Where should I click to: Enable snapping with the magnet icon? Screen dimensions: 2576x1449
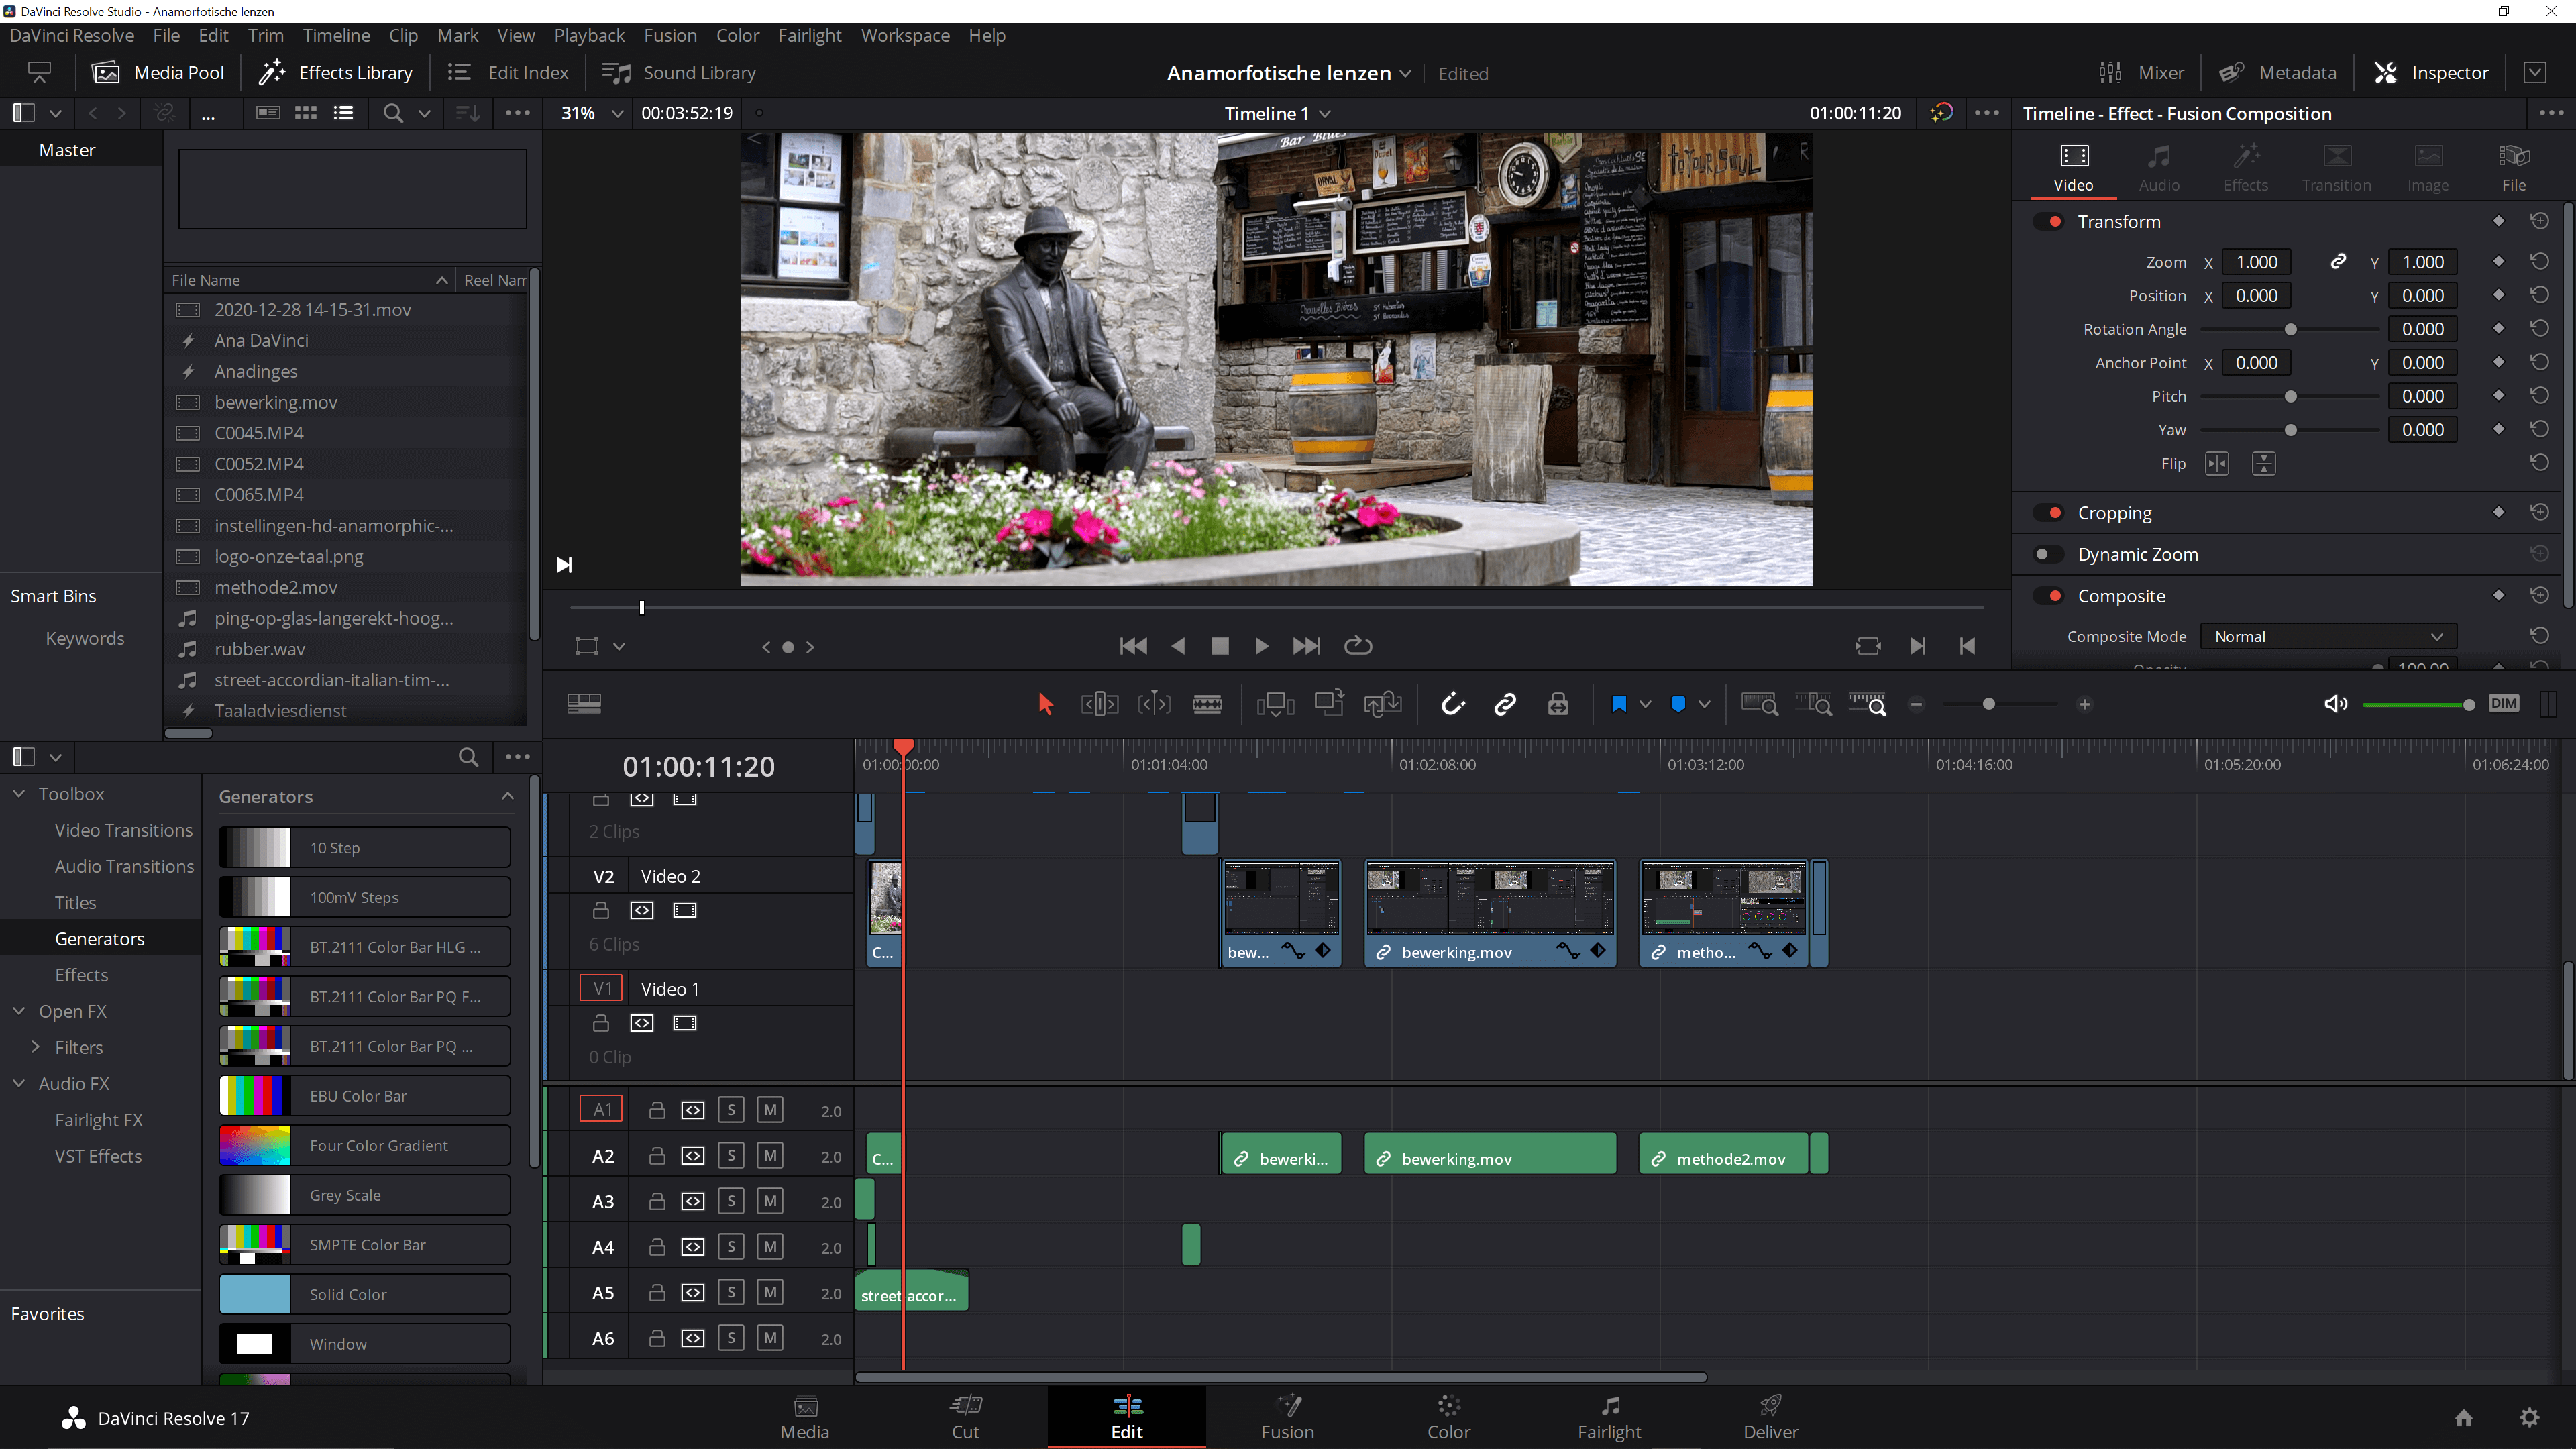[x=1453, y=704]
